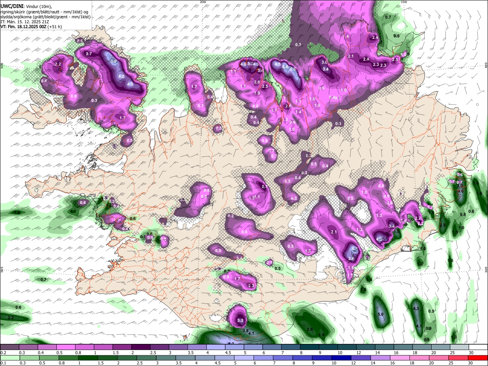Click the 0.1 label in the rain legend
This screenshot has height=366, width=488.
(3, 363)
